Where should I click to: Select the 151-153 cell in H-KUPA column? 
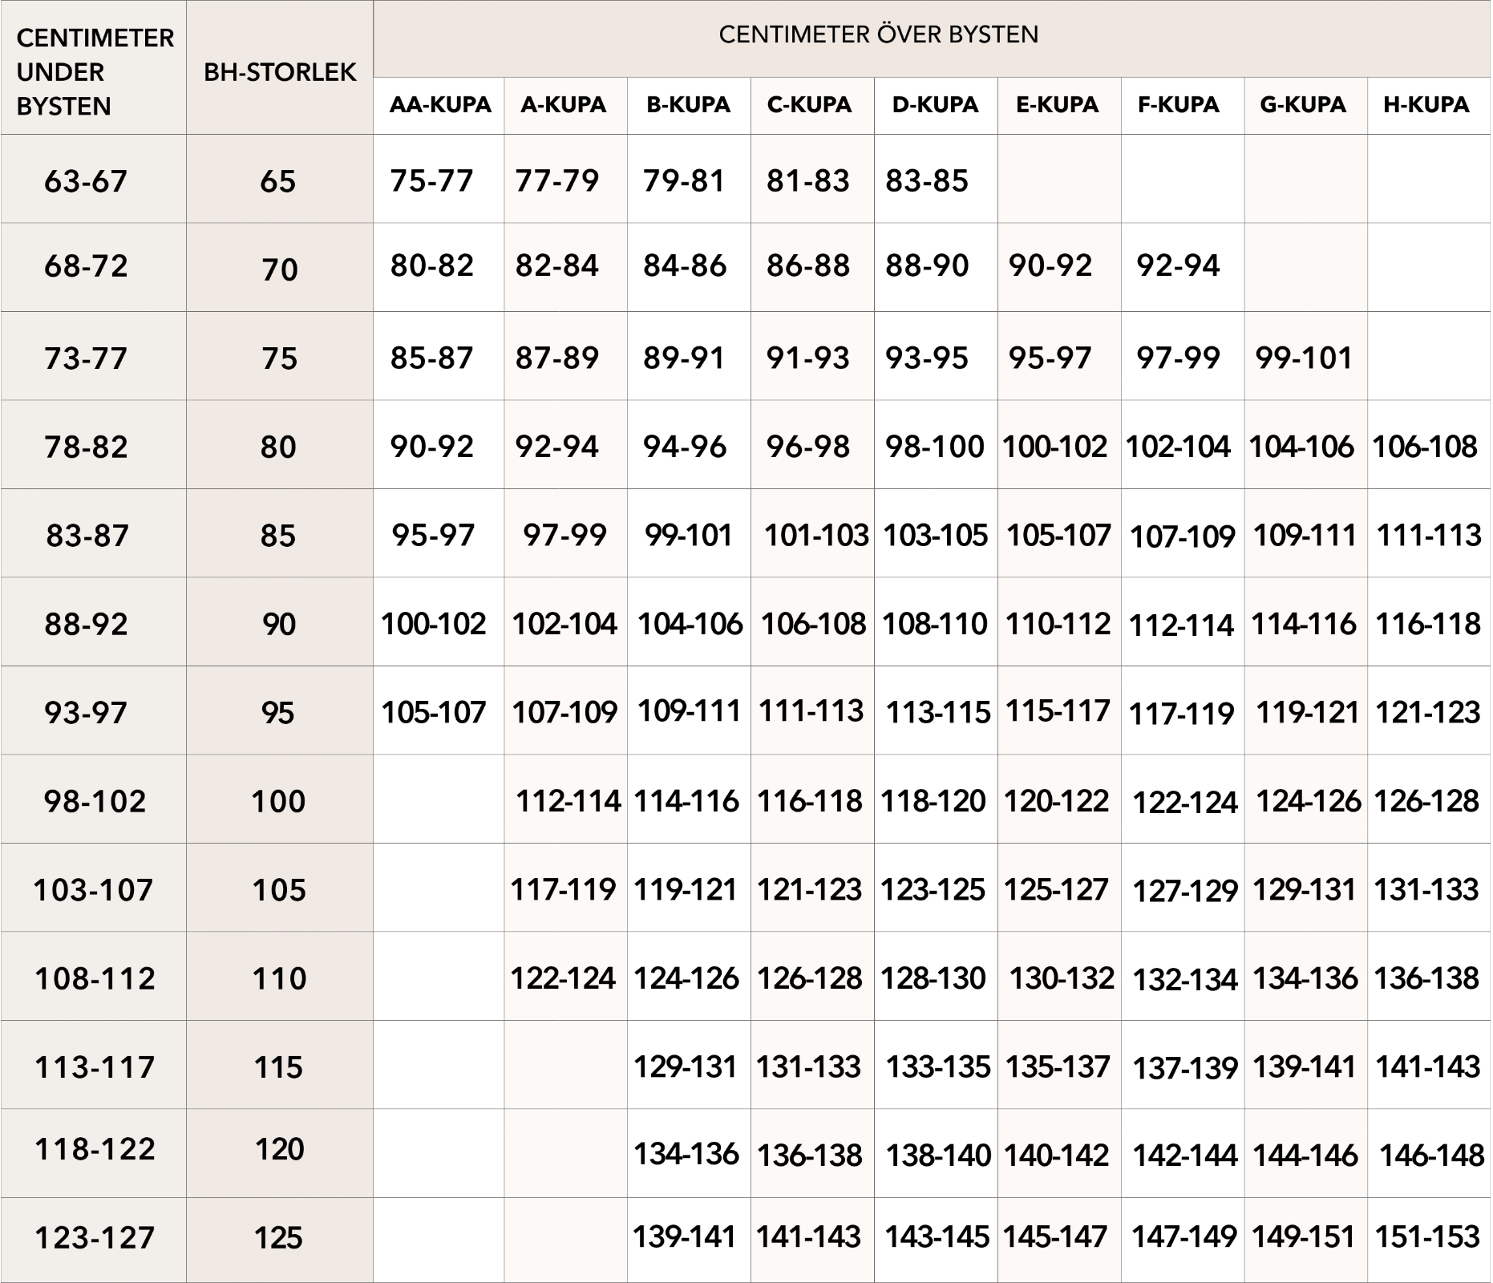(1427, 1236)
